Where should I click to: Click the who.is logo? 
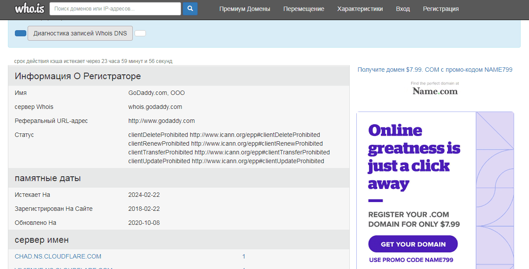[29, 9]
